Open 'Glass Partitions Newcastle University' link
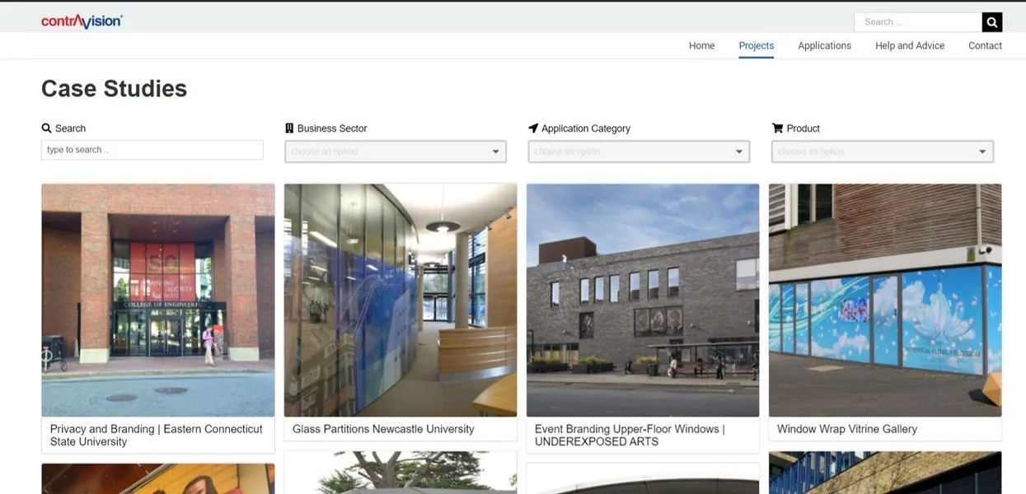This screenshot has height=494, width=1026. [x=383, y=429]
